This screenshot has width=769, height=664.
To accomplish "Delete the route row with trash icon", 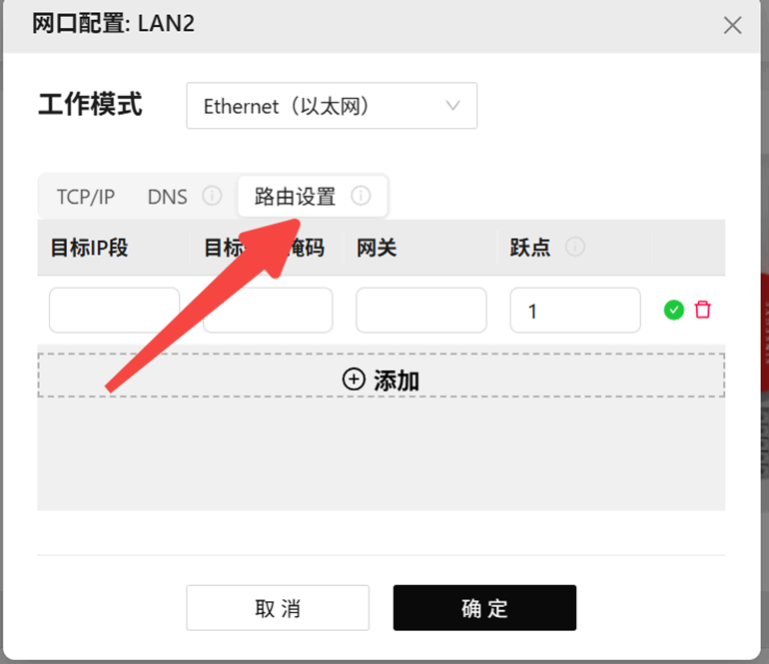I will coord(702,310).
